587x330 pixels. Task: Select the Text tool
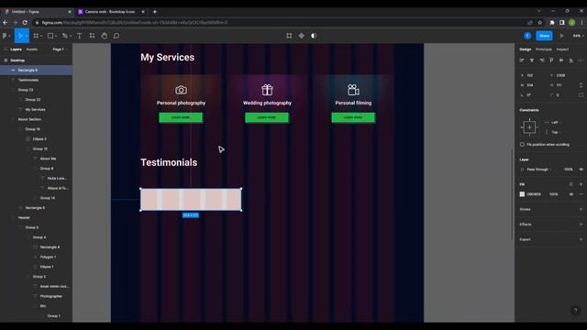tap(80, 36)
